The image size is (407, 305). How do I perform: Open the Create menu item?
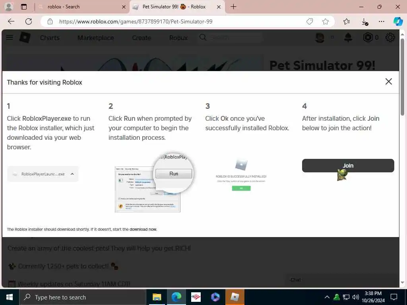[141, 38]
